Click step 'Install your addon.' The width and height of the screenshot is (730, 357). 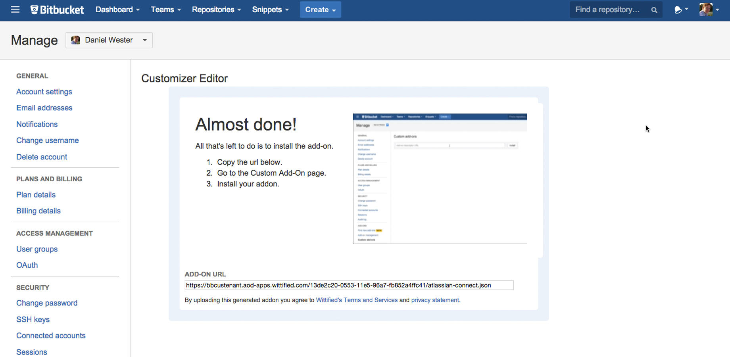[x=248, y=184]
